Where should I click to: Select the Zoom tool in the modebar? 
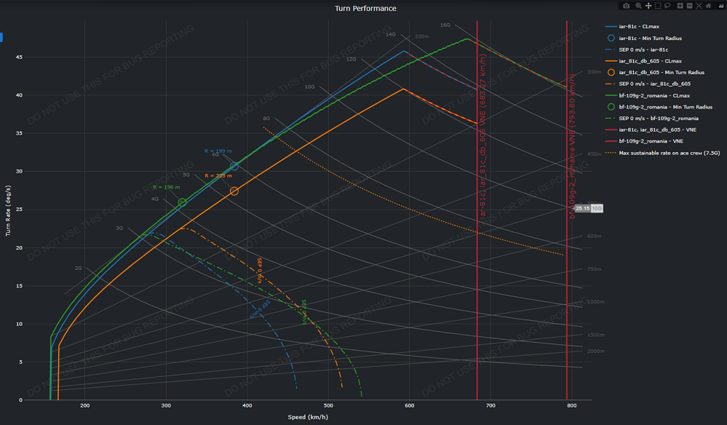coord(638,6)
